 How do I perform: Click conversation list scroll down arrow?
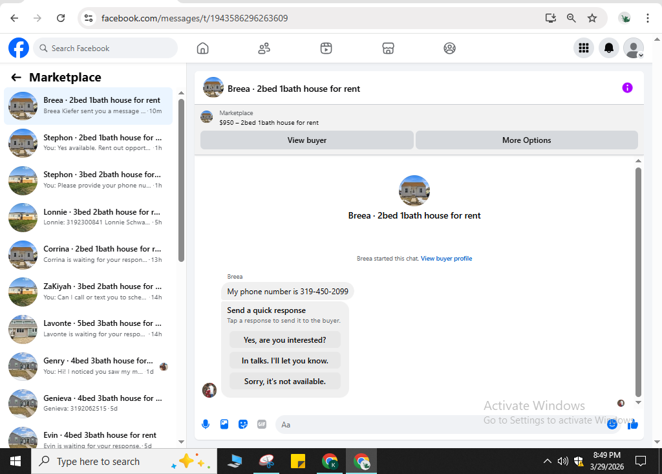pos(181,442)
